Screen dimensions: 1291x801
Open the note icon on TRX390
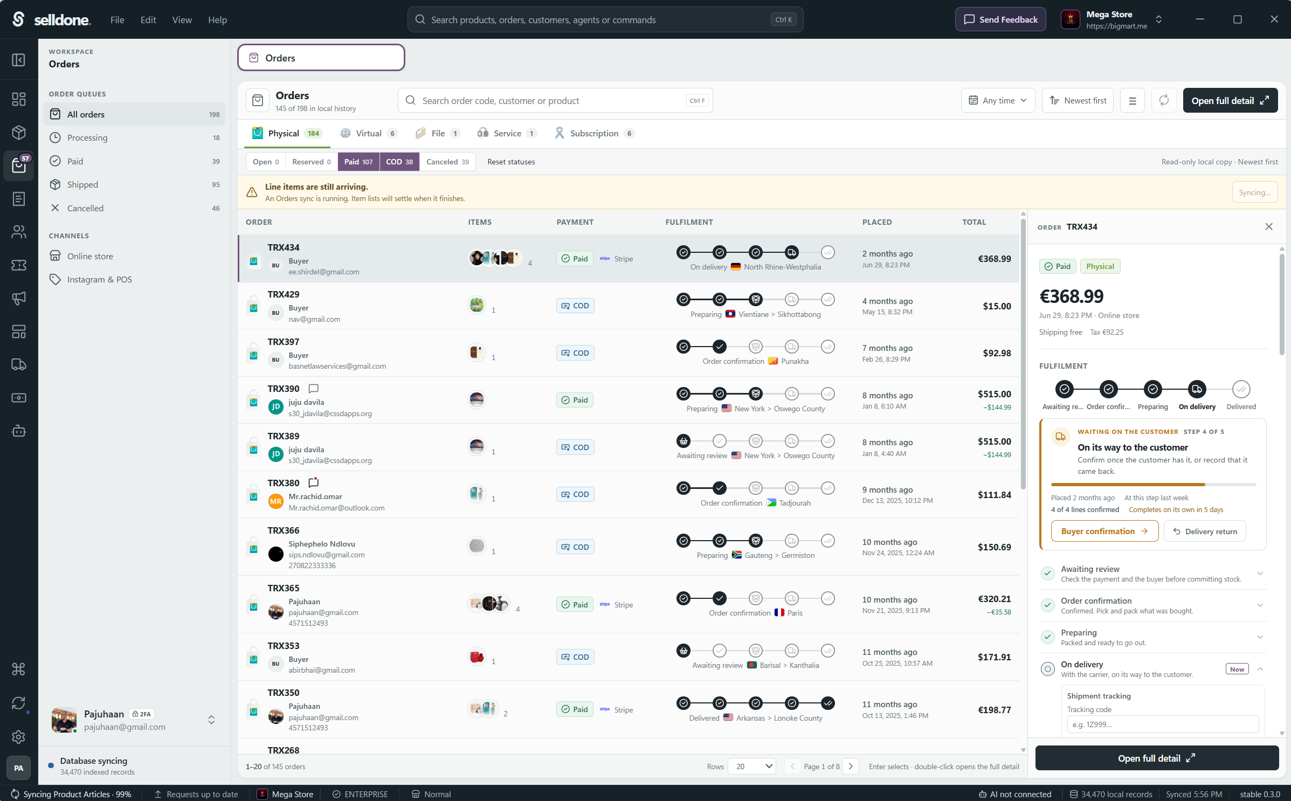(313, 389)
